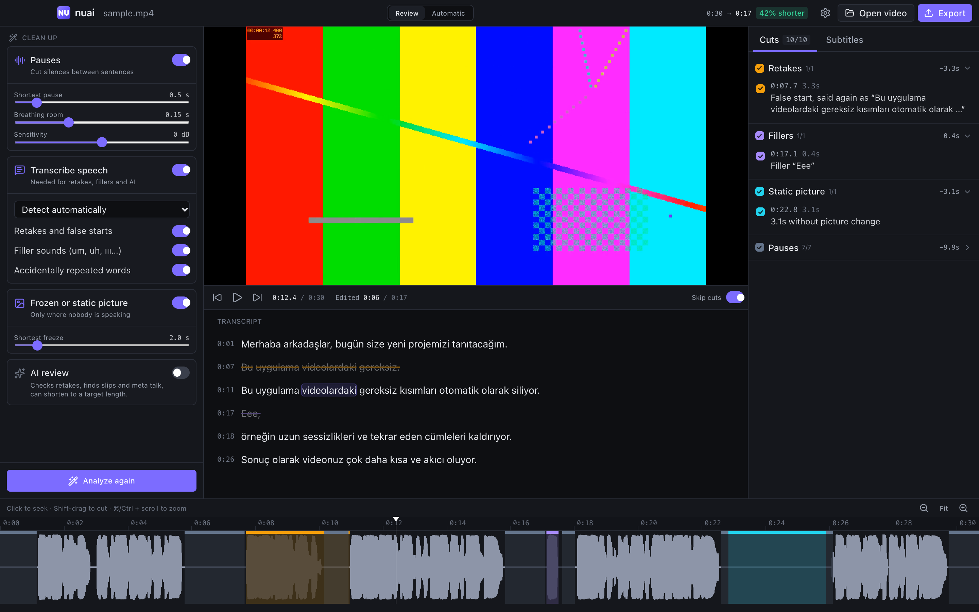Collapse the Retakes group chevron

[x=968, y=68]
